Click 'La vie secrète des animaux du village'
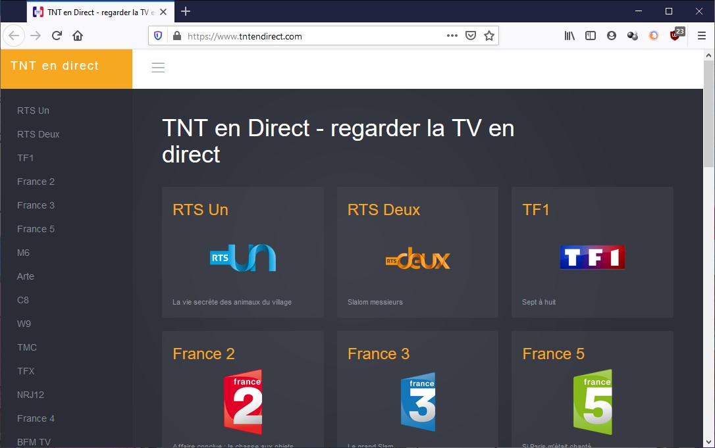 (x=232, y=302)
